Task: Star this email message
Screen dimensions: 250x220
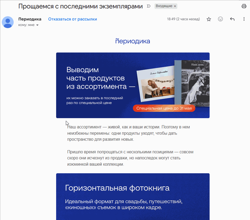Action: 209,19
